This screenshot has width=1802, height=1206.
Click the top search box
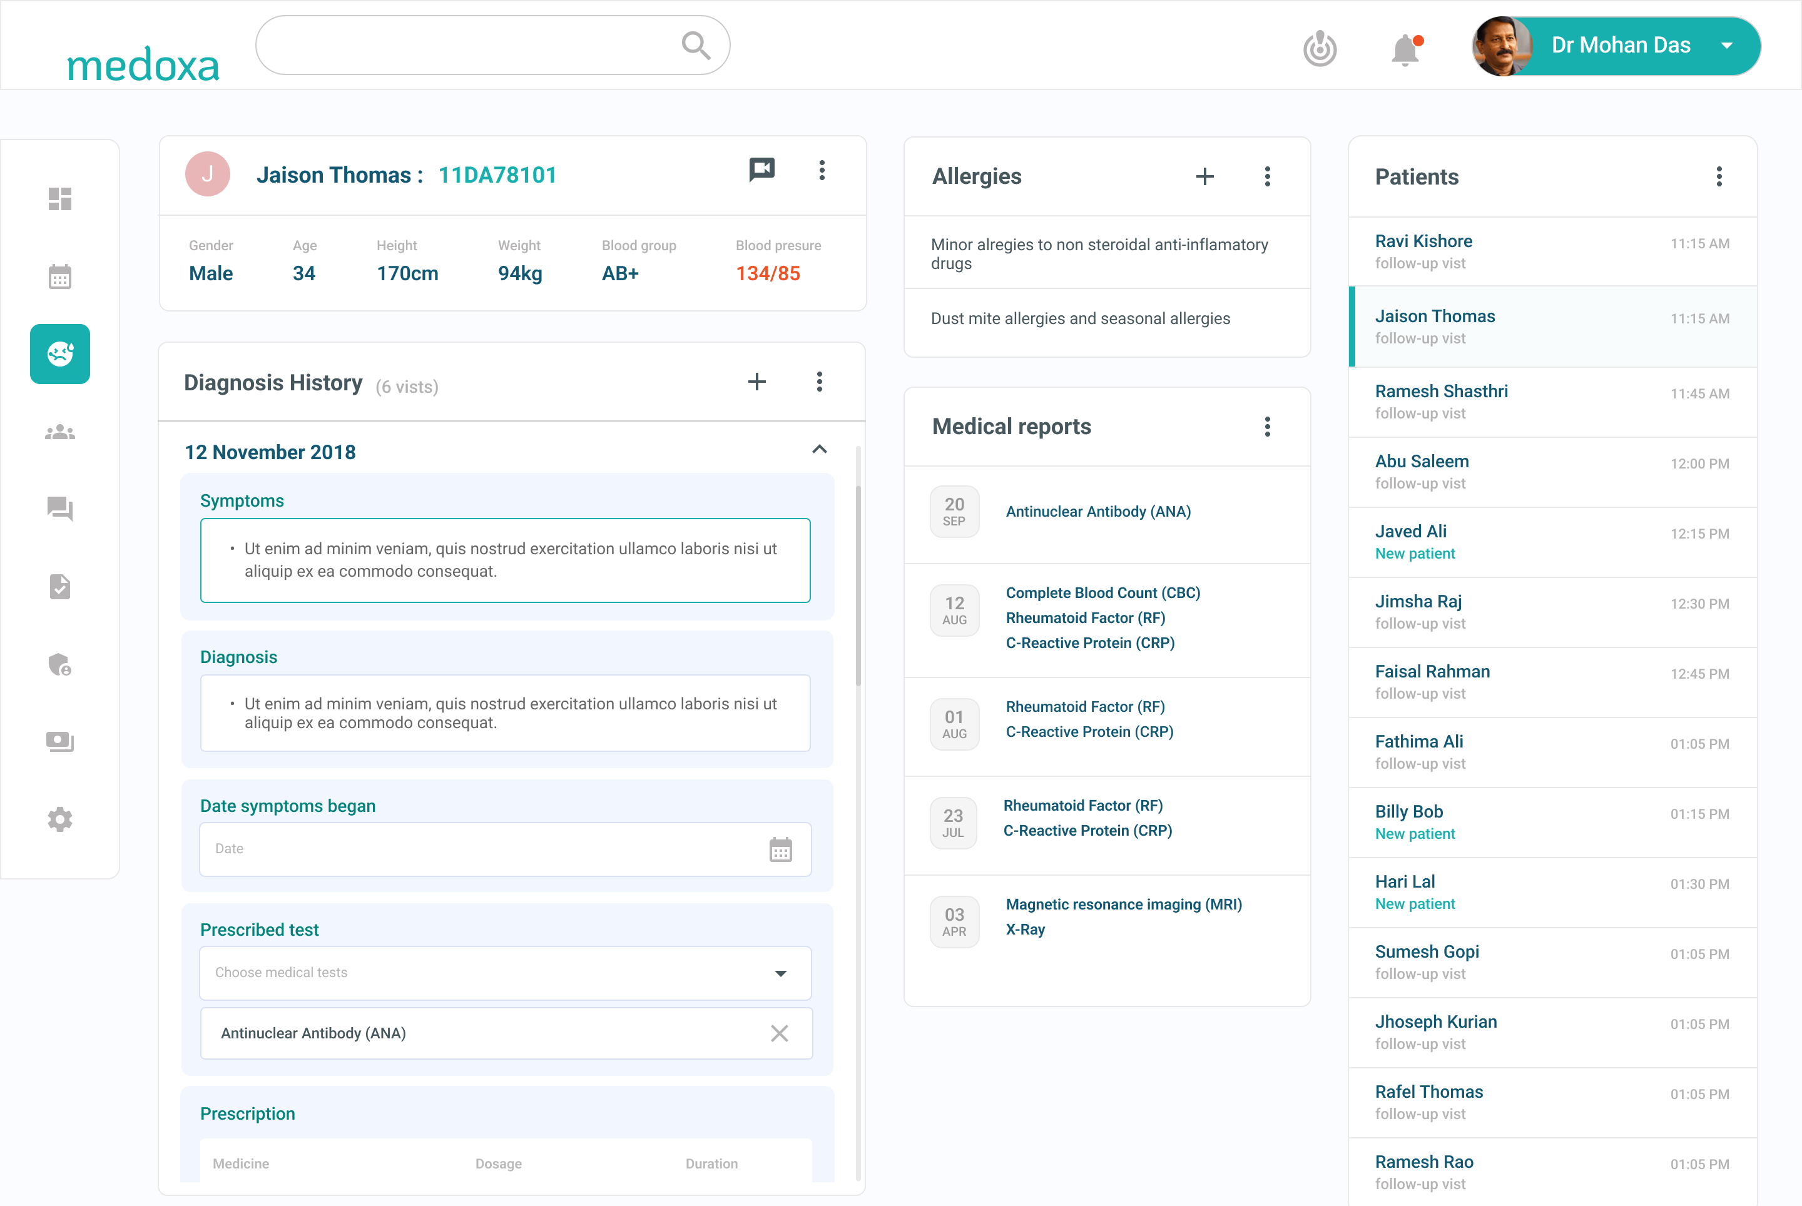(x=492, y=46)
